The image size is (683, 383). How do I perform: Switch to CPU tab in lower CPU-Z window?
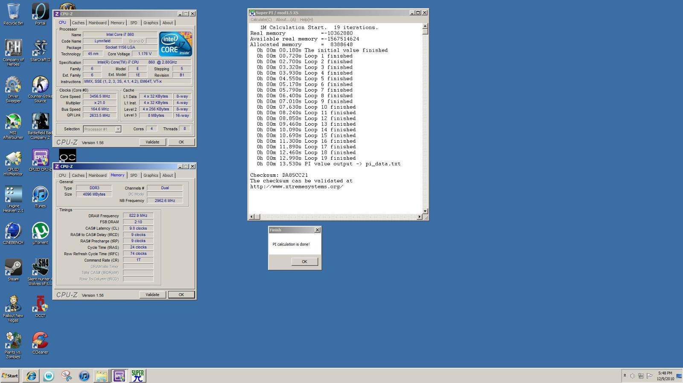(x=62, y=176)
